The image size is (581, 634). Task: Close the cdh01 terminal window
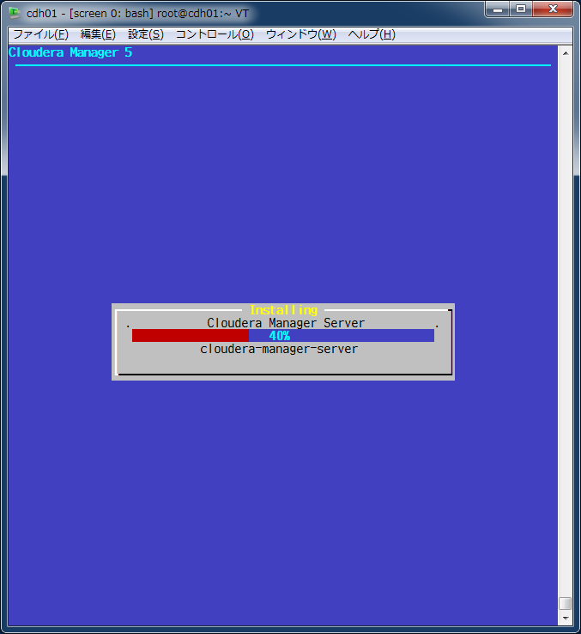tap(553, 9)
